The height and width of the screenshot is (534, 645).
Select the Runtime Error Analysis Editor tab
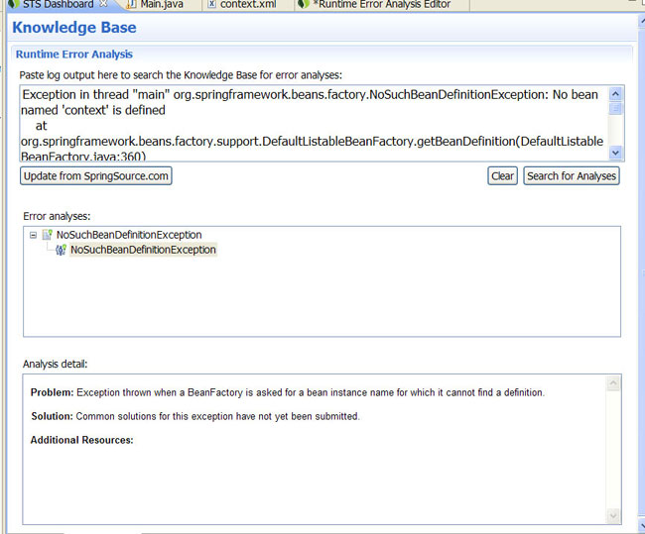(x=382, y=5)
